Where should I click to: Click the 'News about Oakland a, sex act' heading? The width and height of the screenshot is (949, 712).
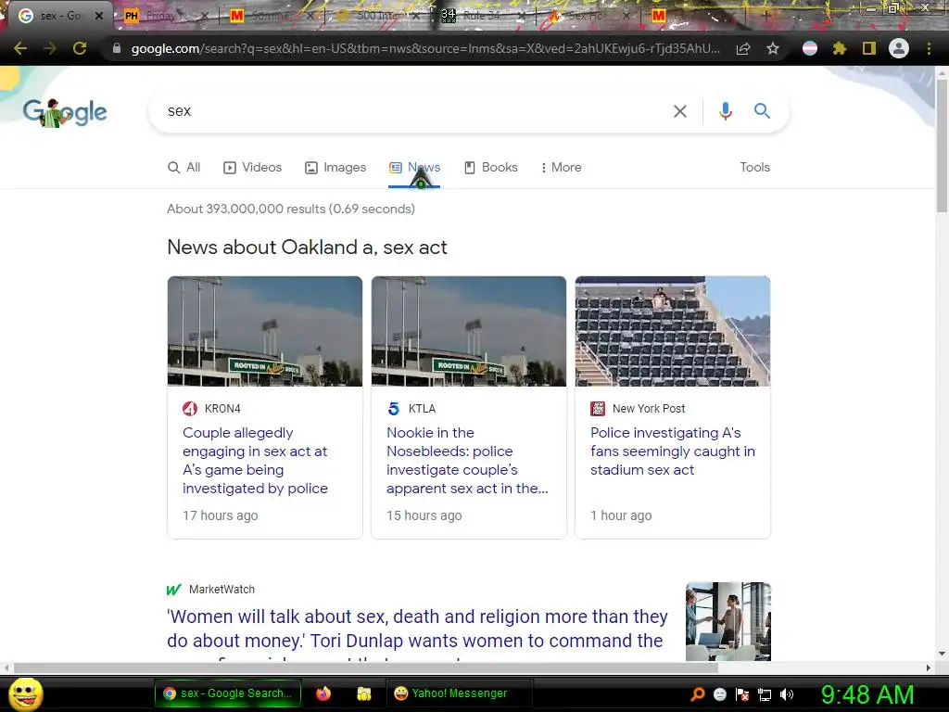pos(307,247)
